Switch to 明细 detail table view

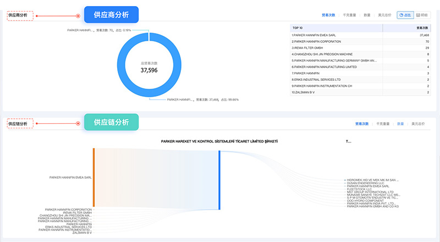422,15
